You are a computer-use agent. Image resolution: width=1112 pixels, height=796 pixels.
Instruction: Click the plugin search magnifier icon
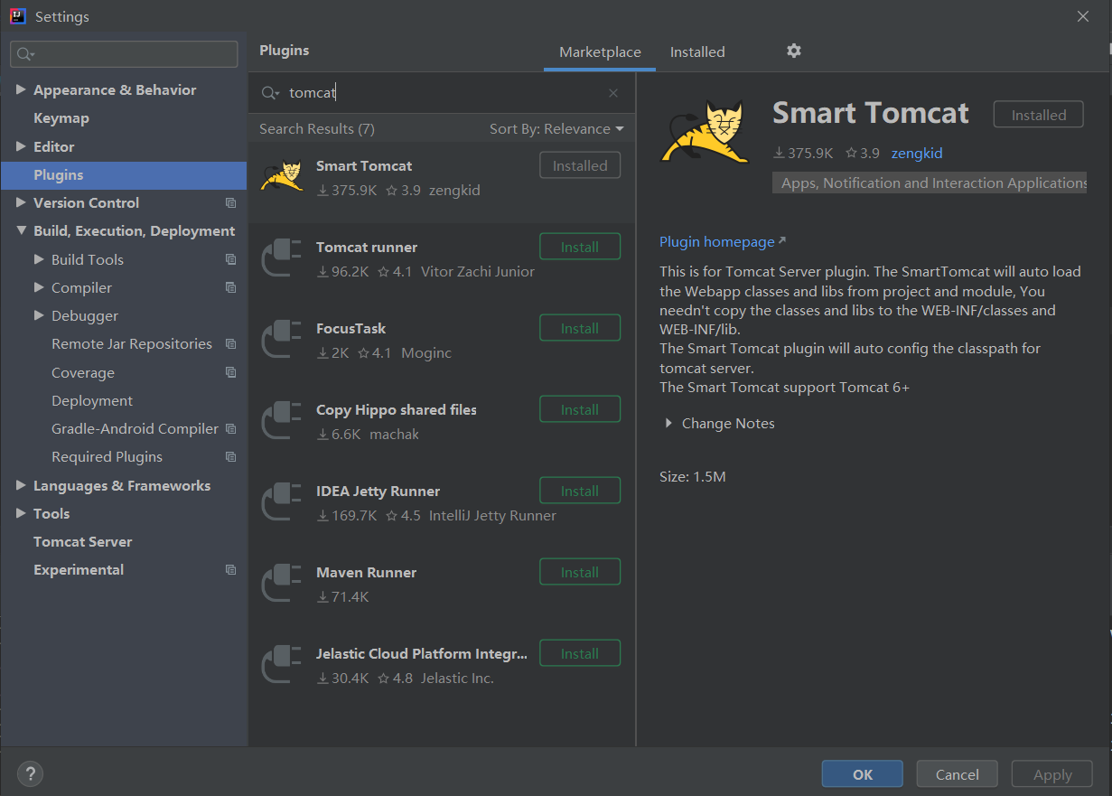click(270, 93)
